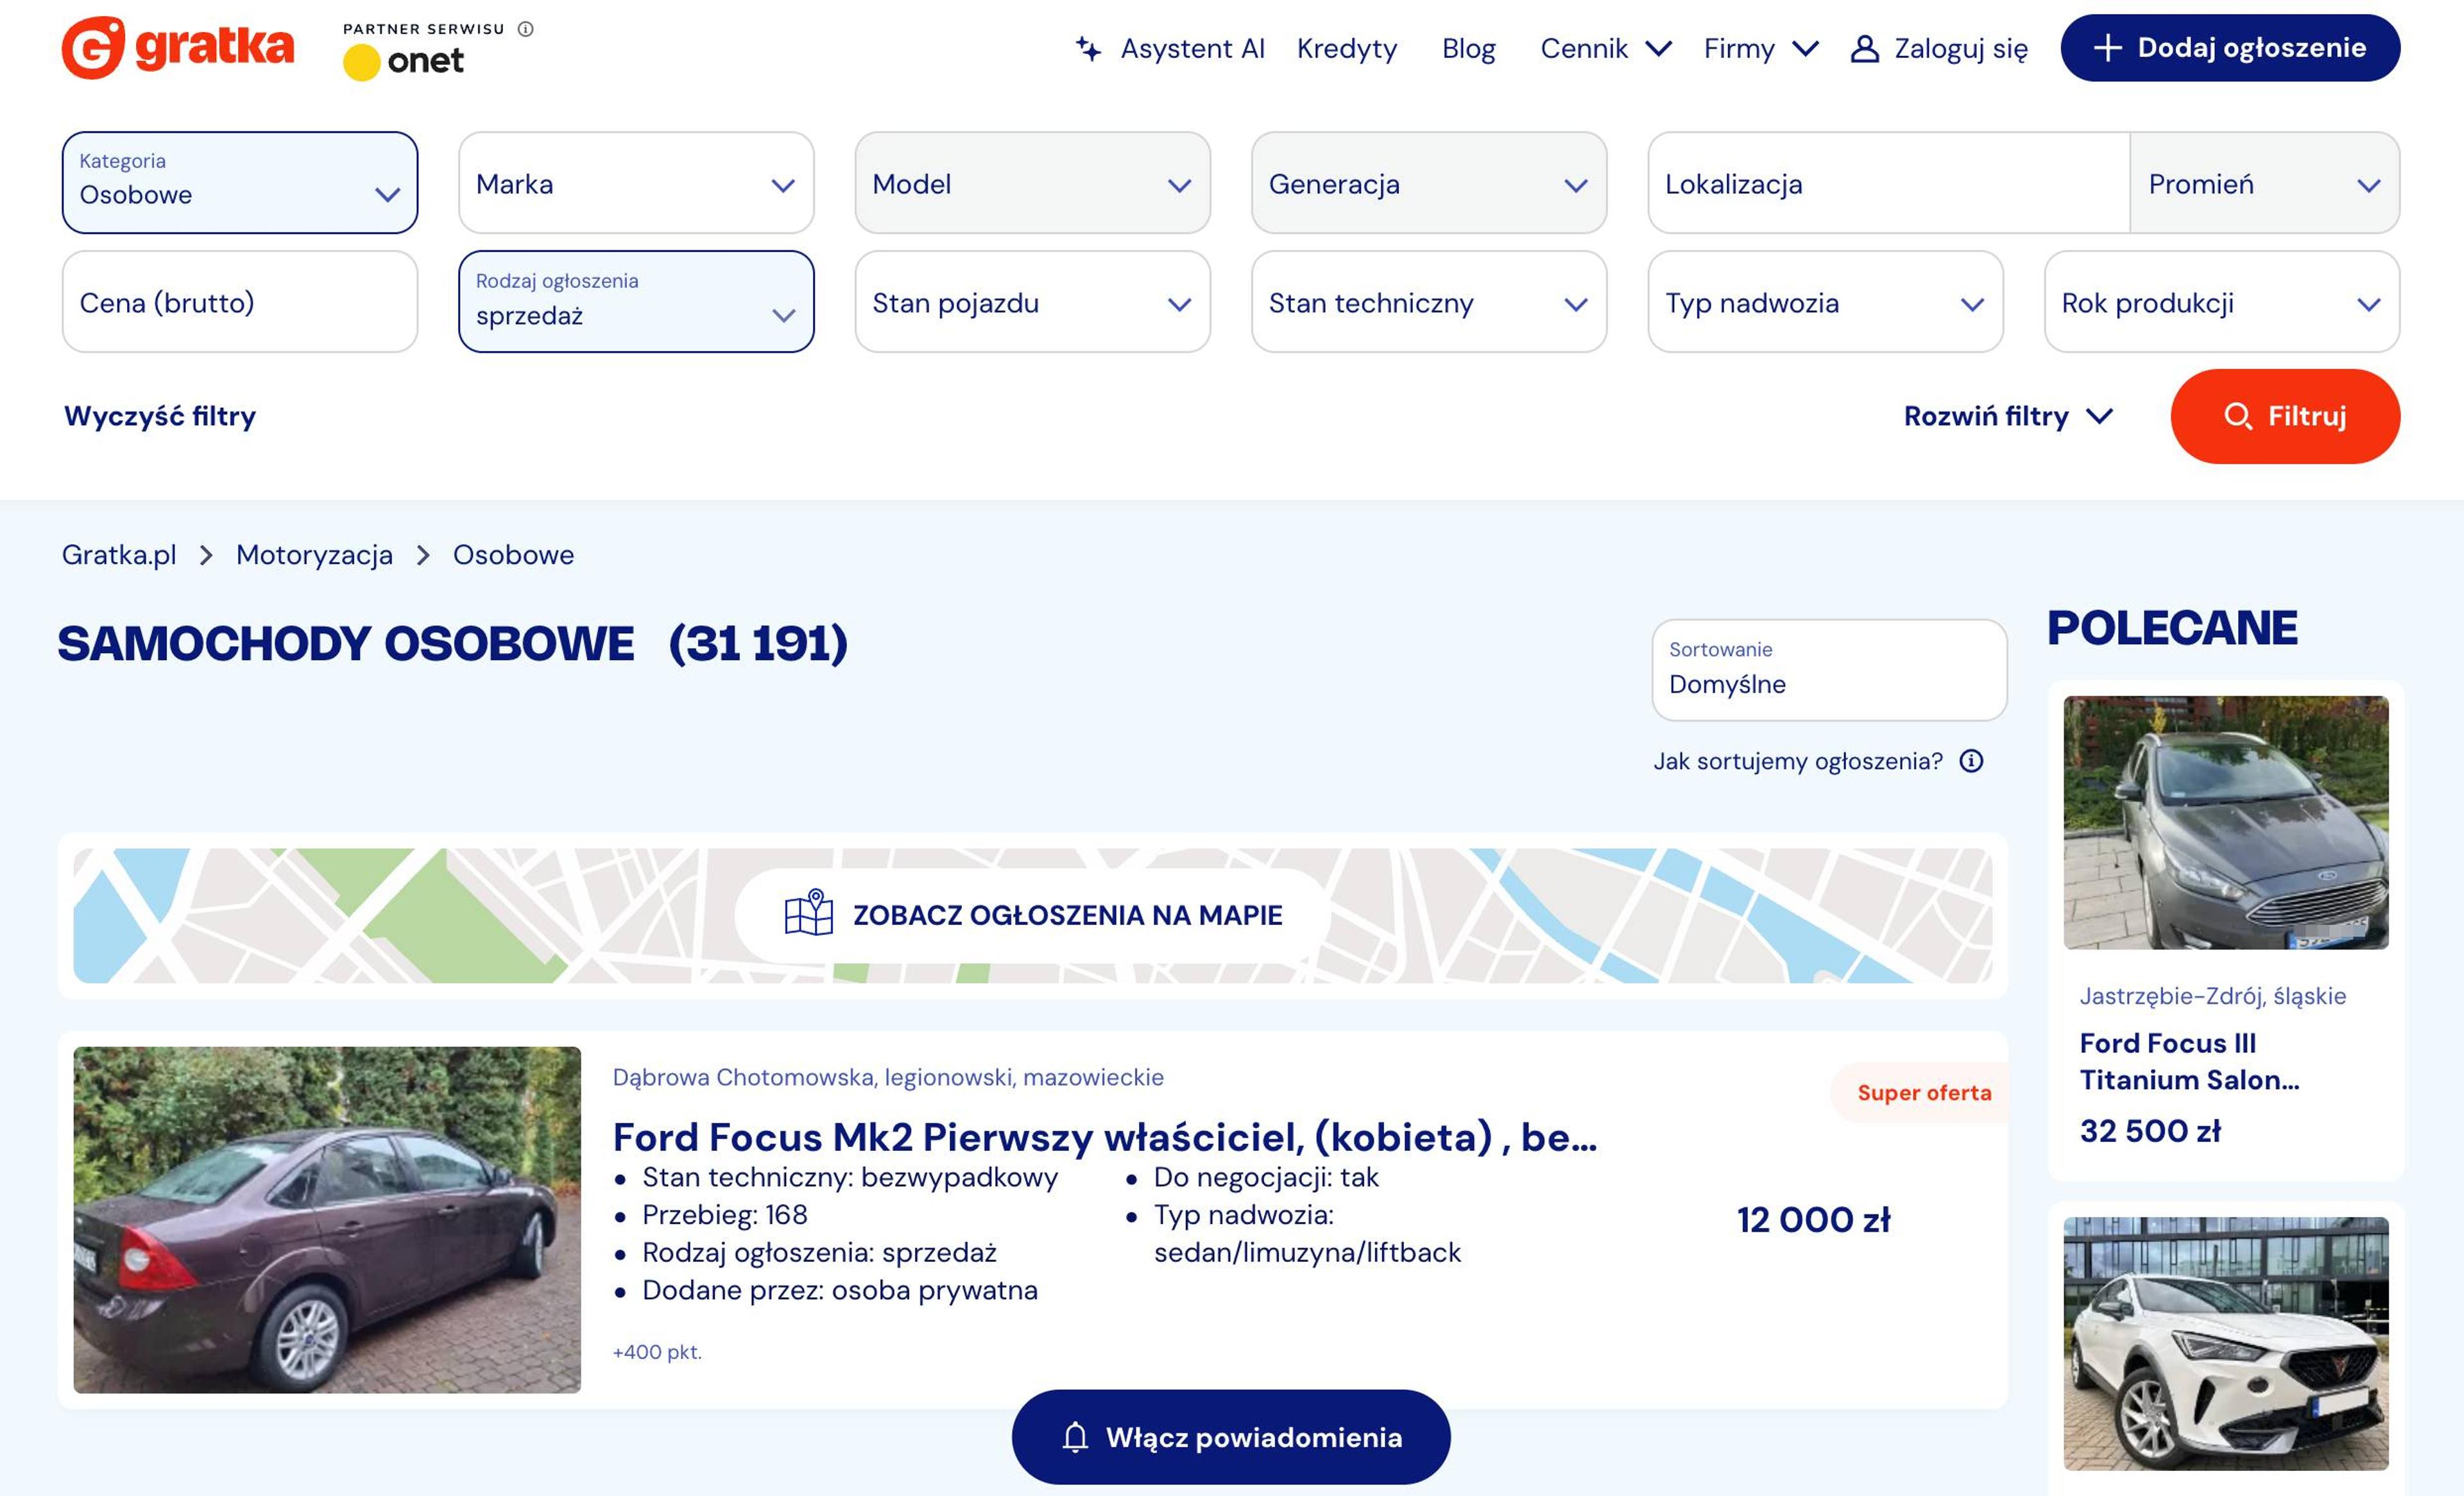This screenshot has width=2464, height=1496.
Task: Expand Rozwiń filtry
Action: coord(2008,416)
